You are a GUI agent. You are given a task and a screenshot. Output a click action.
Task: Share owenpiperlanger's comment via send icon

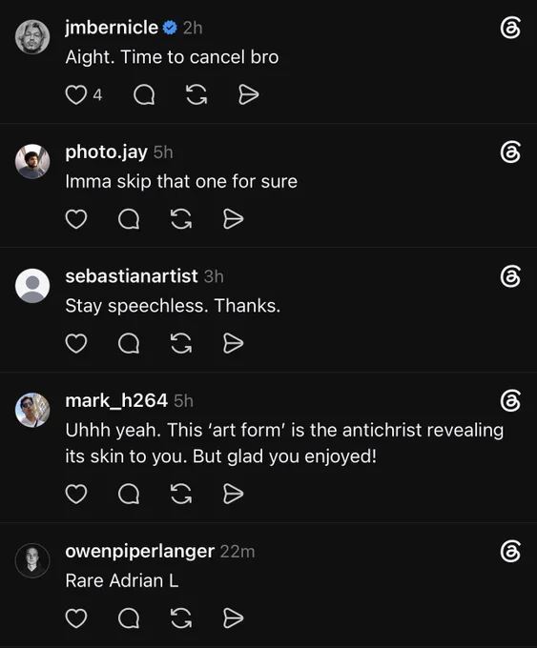[234, 618]
